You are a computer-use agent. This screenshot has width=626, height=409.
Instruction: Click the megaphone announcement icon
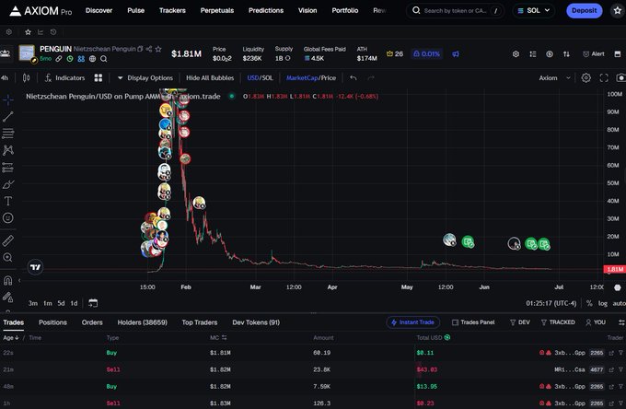coord(456,54)
